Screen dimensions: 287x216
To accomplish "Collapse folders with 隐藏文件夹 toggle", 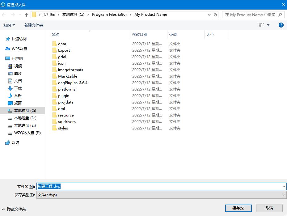I will tap(14, 209).
